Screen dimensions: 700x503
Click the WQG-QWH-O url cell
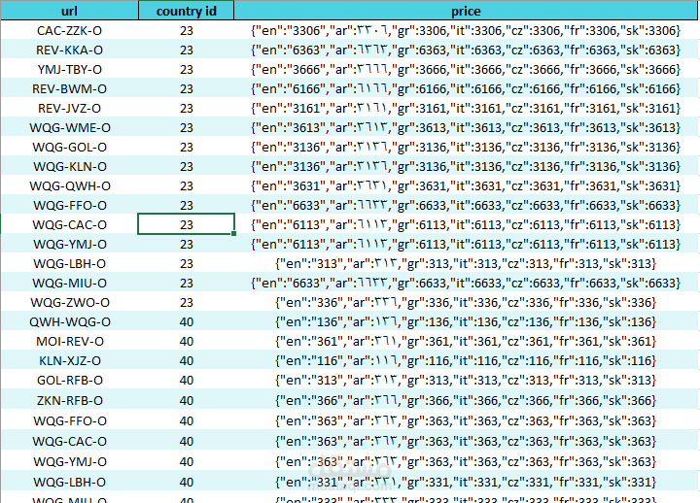69,185
